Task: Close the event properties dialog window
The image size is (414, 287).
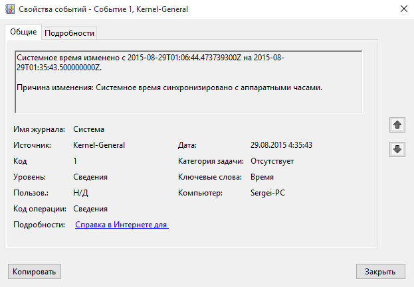Action: click(x=404, y=9)
